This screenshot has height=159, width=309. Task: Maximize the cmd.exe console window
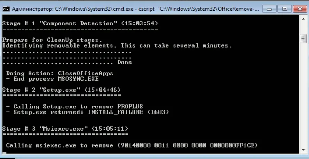(x=284, y=9)
